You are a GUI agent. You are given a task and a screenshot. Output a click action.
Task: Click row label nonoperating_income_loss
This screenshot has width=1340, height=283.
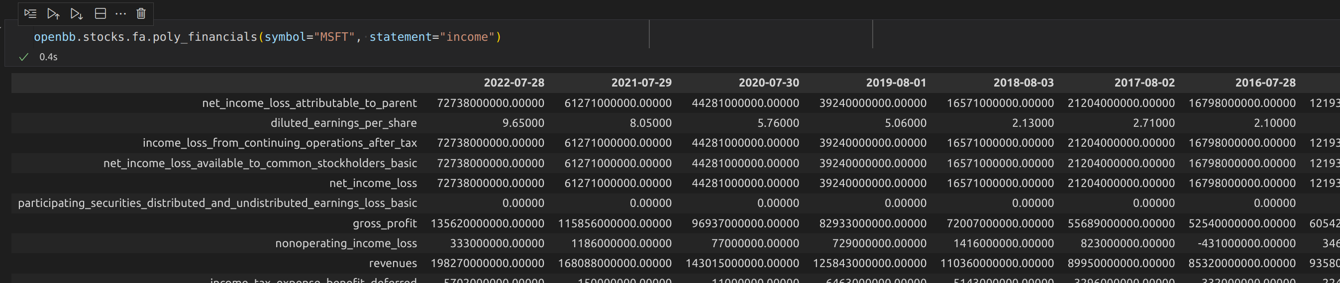coord(346,244)
